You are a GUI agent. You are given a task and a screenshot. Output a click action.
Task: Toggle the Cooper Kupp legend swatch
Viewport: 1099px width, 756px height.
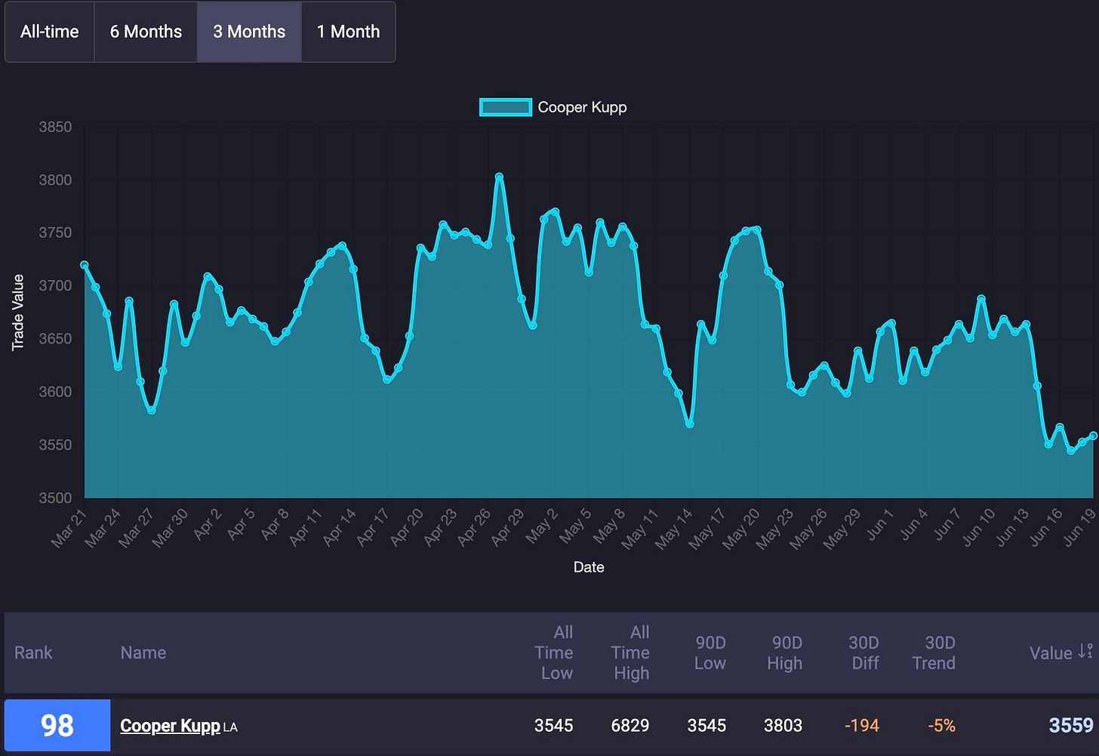(x=505, y=107)
